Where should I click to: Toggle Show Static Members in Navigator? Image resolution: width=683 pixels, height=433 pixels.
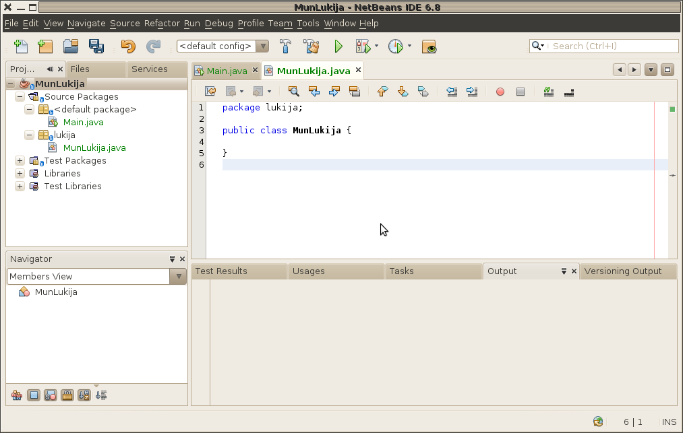pos(51,395)
